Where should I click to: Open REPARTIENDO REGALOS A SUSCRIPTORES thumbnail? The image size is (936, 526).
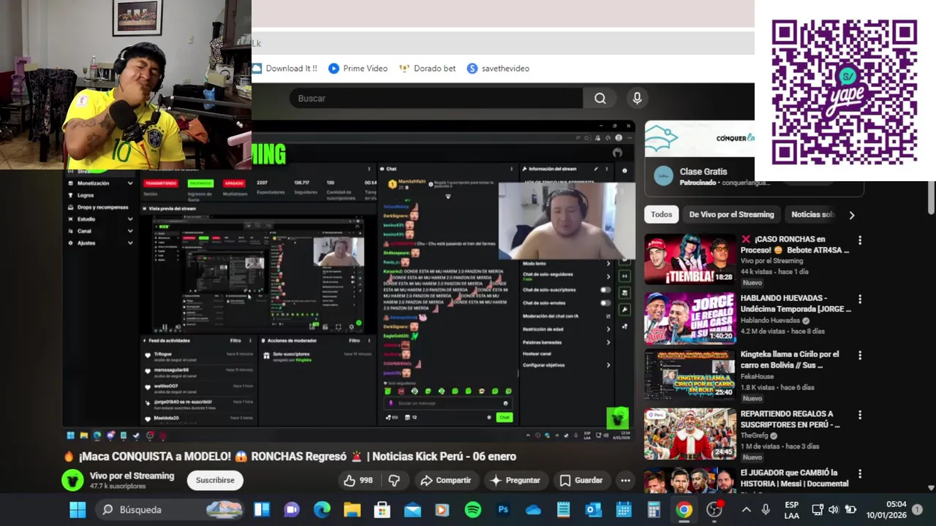[x=690, y=434]
